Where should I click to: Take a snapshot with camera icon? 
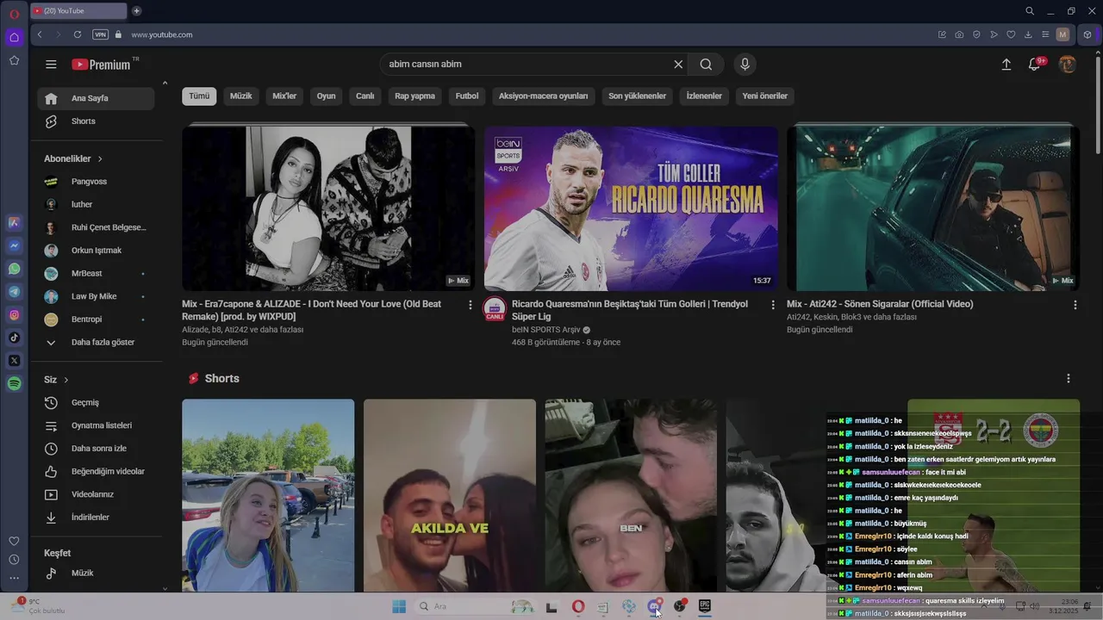(x=959, y=34)
